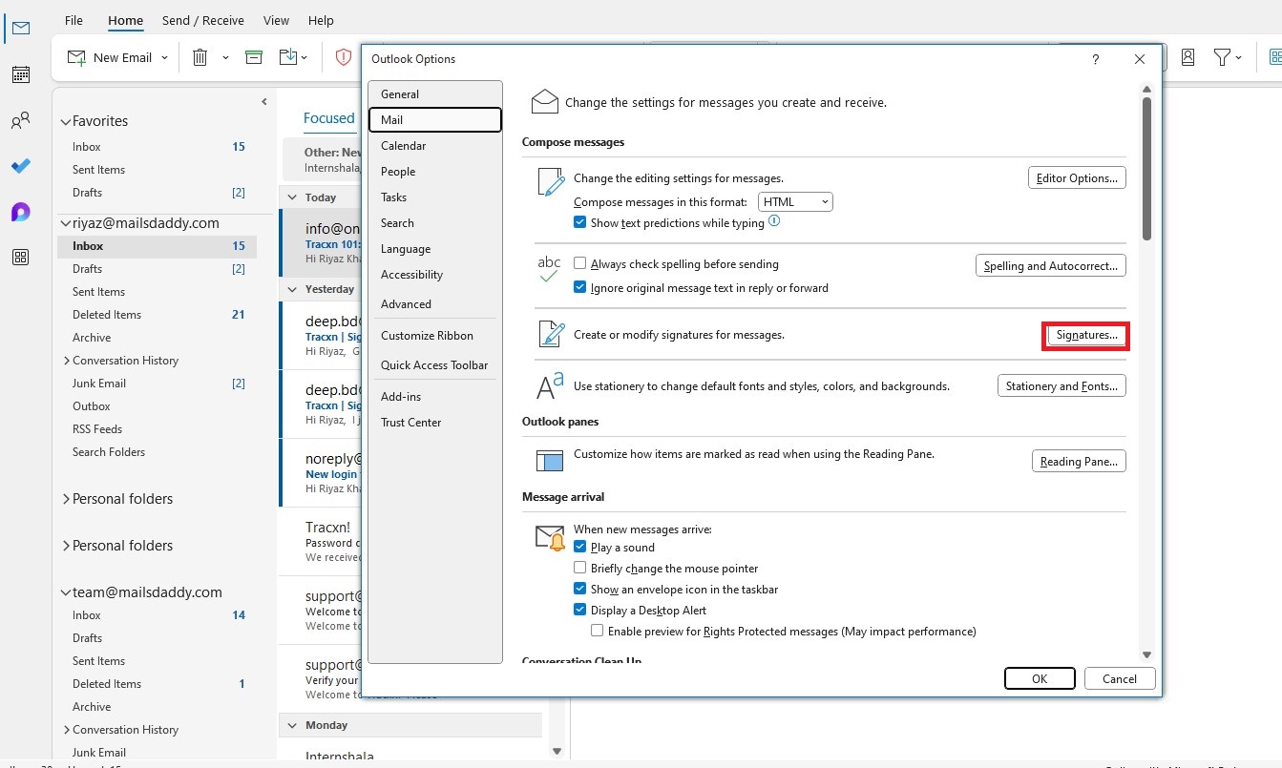Viewport: 1282px width, 768px height.
Task: Collapse the riyaz@mailsdaddy.com account
Action: click(x=65, y=223)
